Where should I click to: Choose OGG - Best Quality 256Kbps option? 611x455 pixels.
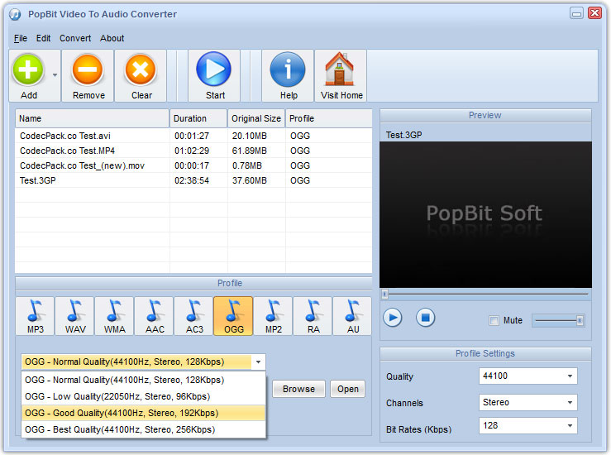tap(143, 429)
